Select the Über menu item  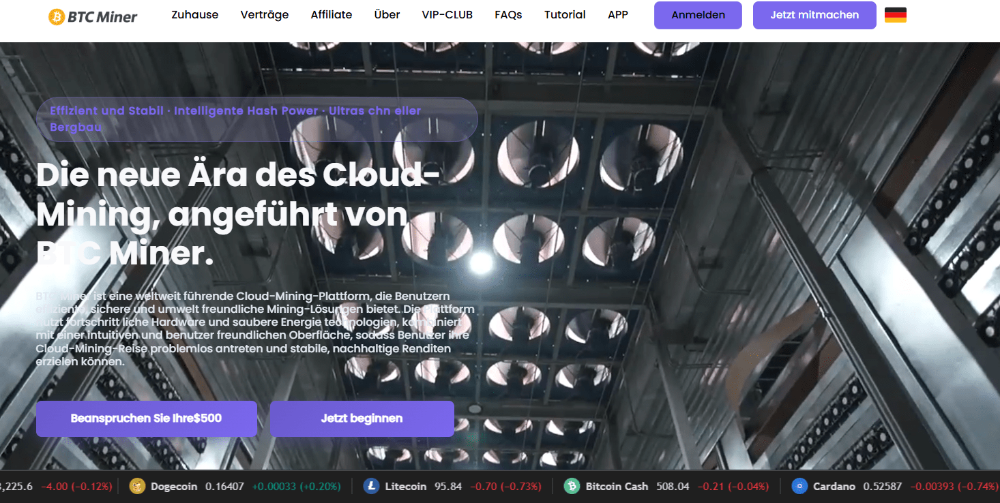pos(387,15)
